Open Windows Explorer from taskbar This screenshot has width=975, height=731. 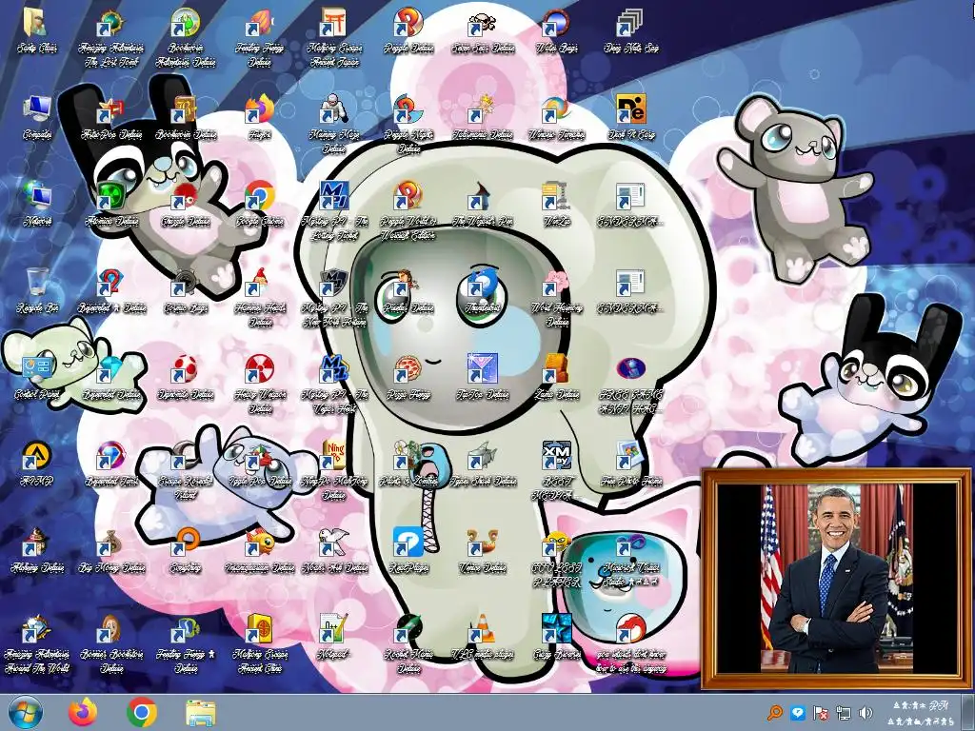[x=200, y=712]
